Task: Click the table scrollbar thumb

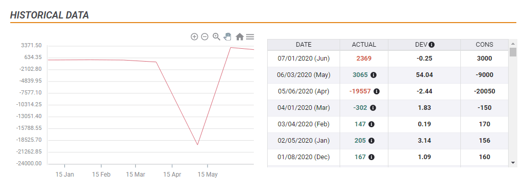Action: tap(513, 52)
